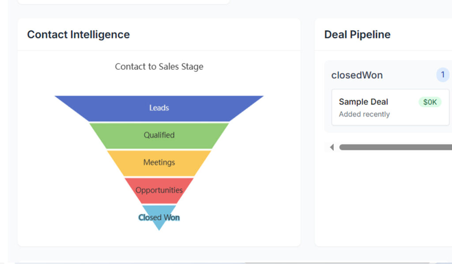Click the Deal Pipeline panel heading
452x264 pixels.
[357, 34]
